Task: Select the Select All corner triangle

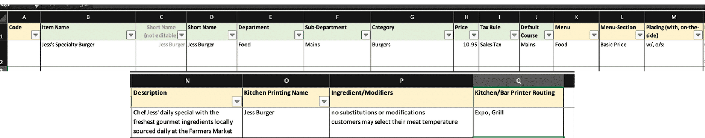Action: coord(3,17)
